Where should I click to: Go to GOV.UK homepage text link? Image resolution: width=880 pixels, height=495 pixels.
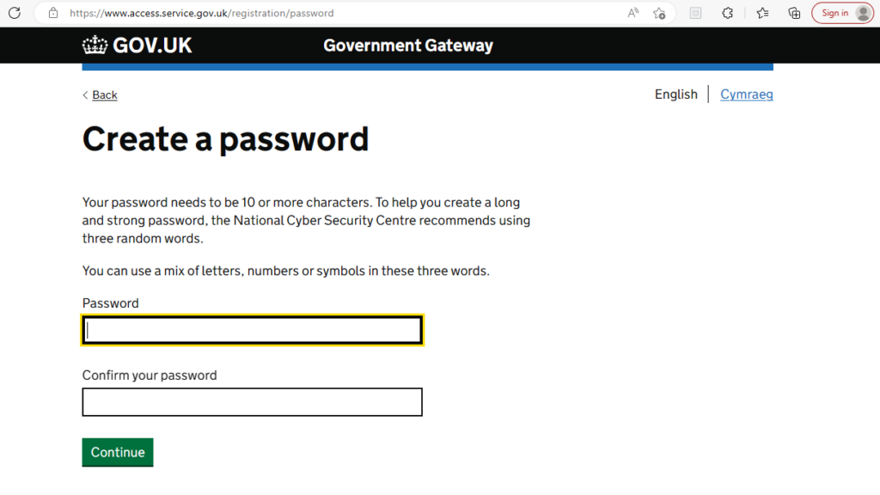coord(152,46)
